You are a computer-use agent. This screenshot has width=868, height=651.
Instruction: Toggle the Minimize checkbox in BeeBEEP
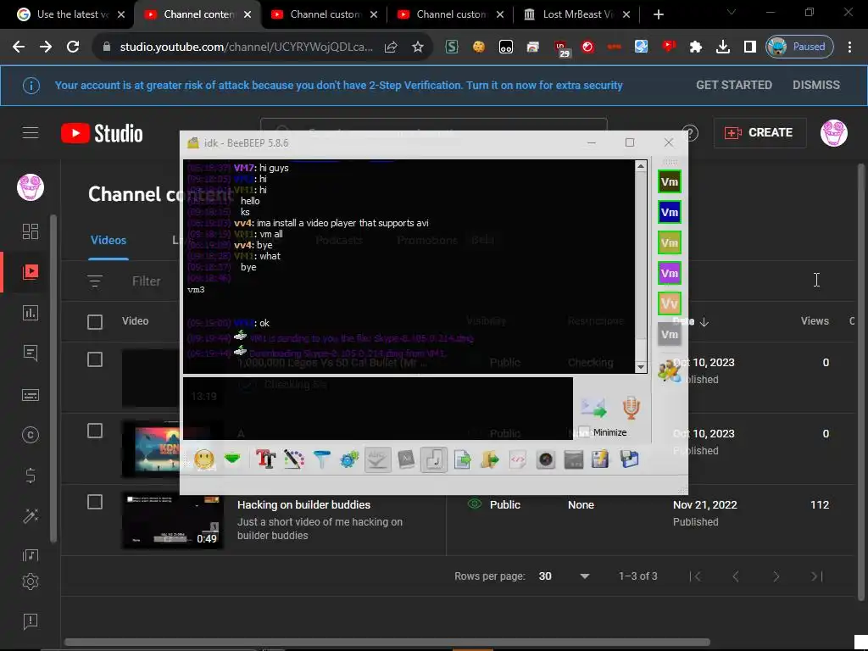[x=584, y=431]
